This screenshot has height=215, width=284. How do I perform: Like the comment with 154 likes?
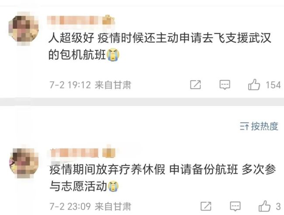[254, 85]
